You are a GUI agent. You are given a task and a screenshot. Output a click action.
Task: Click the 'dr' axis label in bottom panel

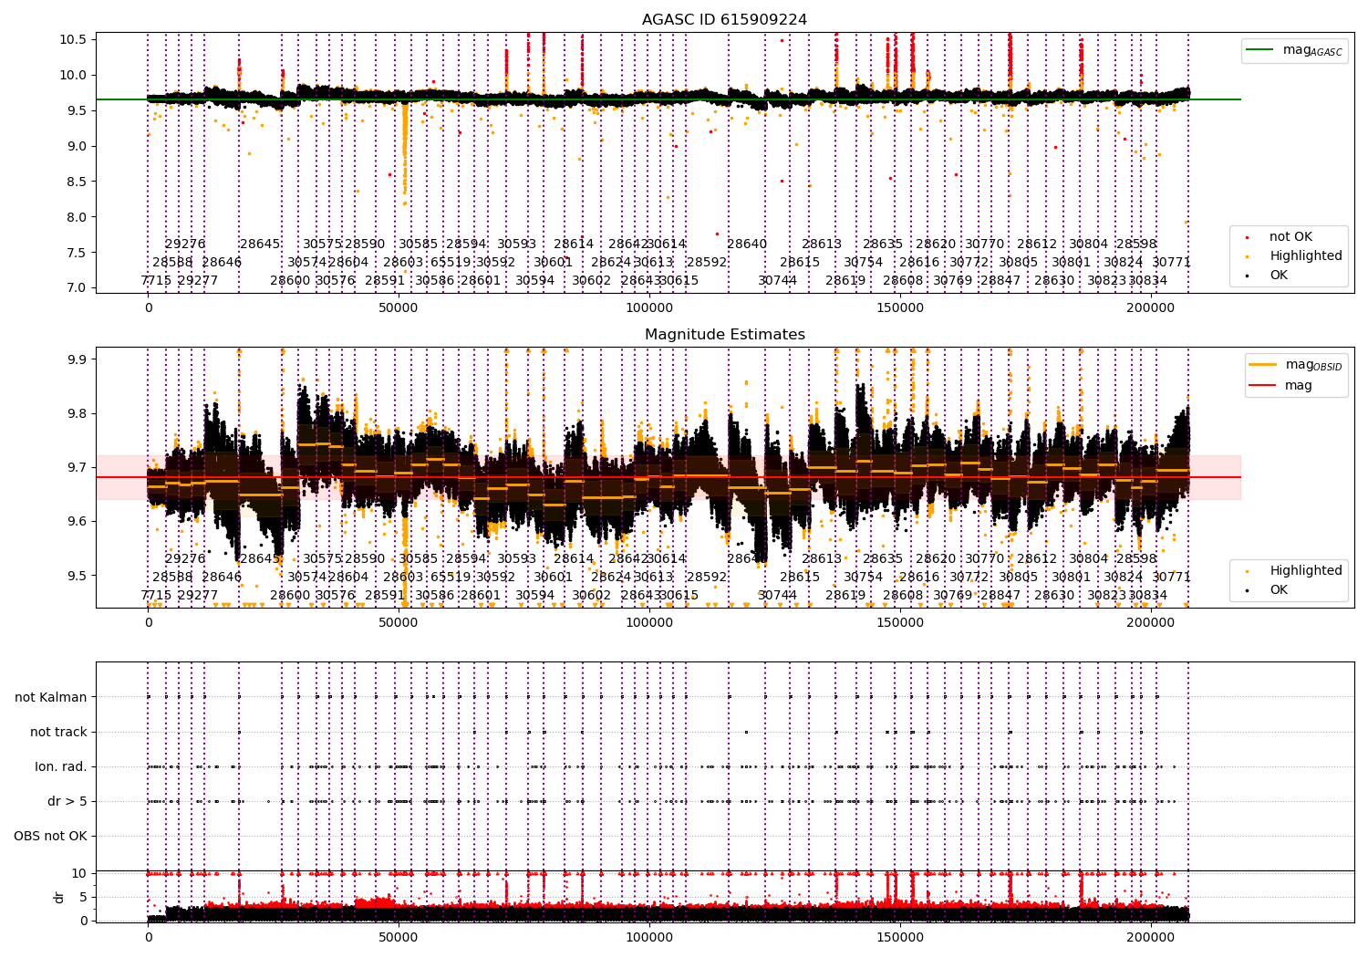[x=59, y=897]
